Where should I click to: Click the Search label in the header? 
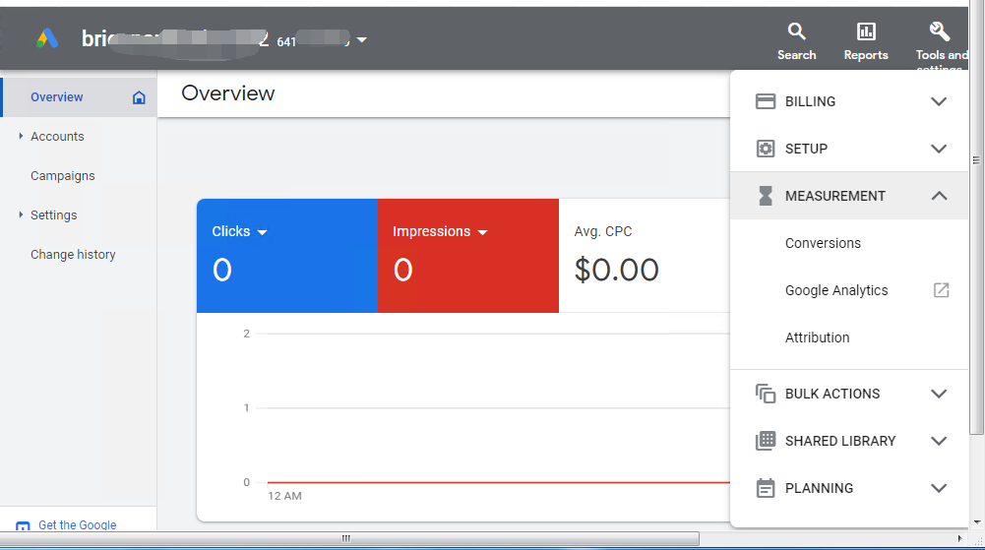[x=796, y=55]
